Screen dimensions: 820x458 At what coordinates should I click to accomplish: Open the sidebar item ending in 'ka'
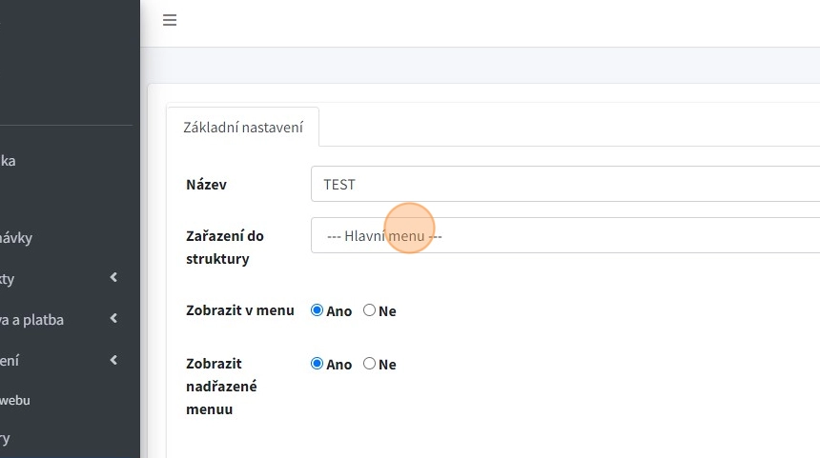pos(8,161)
